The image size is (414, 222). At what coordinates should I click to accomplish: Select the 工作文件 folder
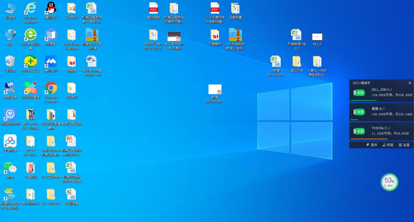71,11
